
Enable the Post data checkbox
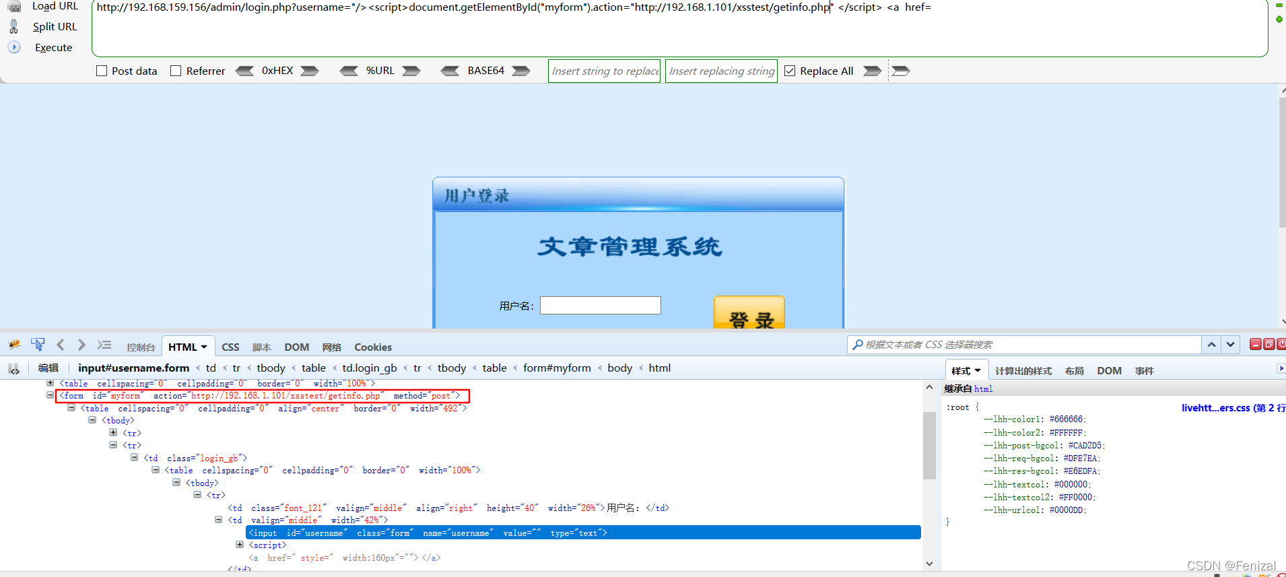[x=102, y=71]
